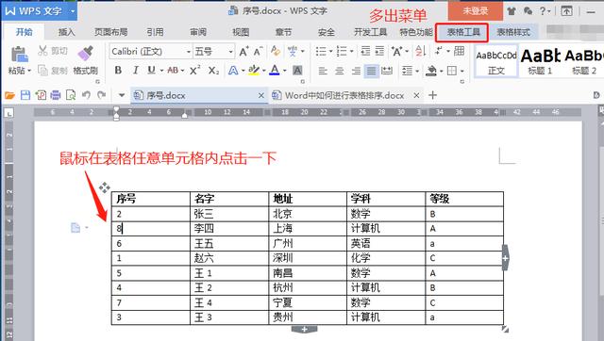604x341 pixels.
Task: Decrease font size with A- icon
Action: (258, 51)
